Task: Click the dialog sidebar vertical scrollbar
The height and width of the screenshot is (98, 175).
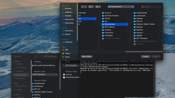Action: 77,22
